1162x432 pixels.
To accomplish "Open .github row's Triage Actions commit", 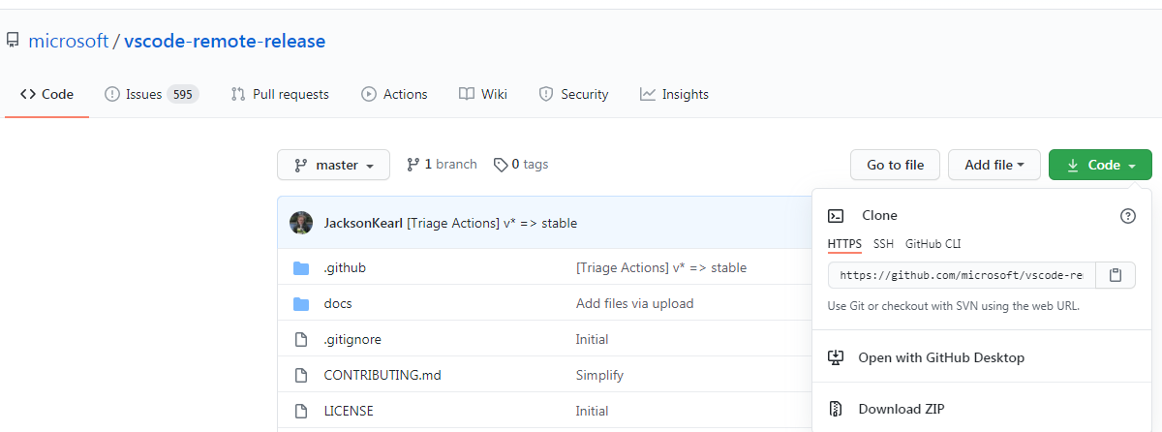I will (661, 267).
